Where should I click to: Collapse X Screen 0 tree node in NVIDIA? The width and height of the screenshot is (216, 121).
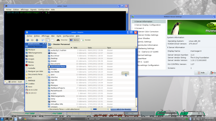(x=133, y=28)
